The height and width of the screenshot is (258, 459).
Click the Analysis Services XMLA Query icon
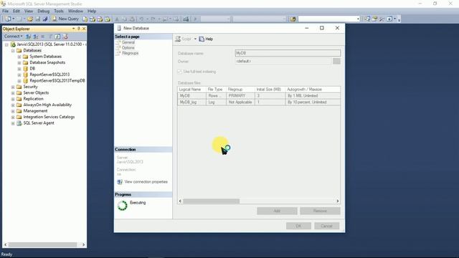108,19
